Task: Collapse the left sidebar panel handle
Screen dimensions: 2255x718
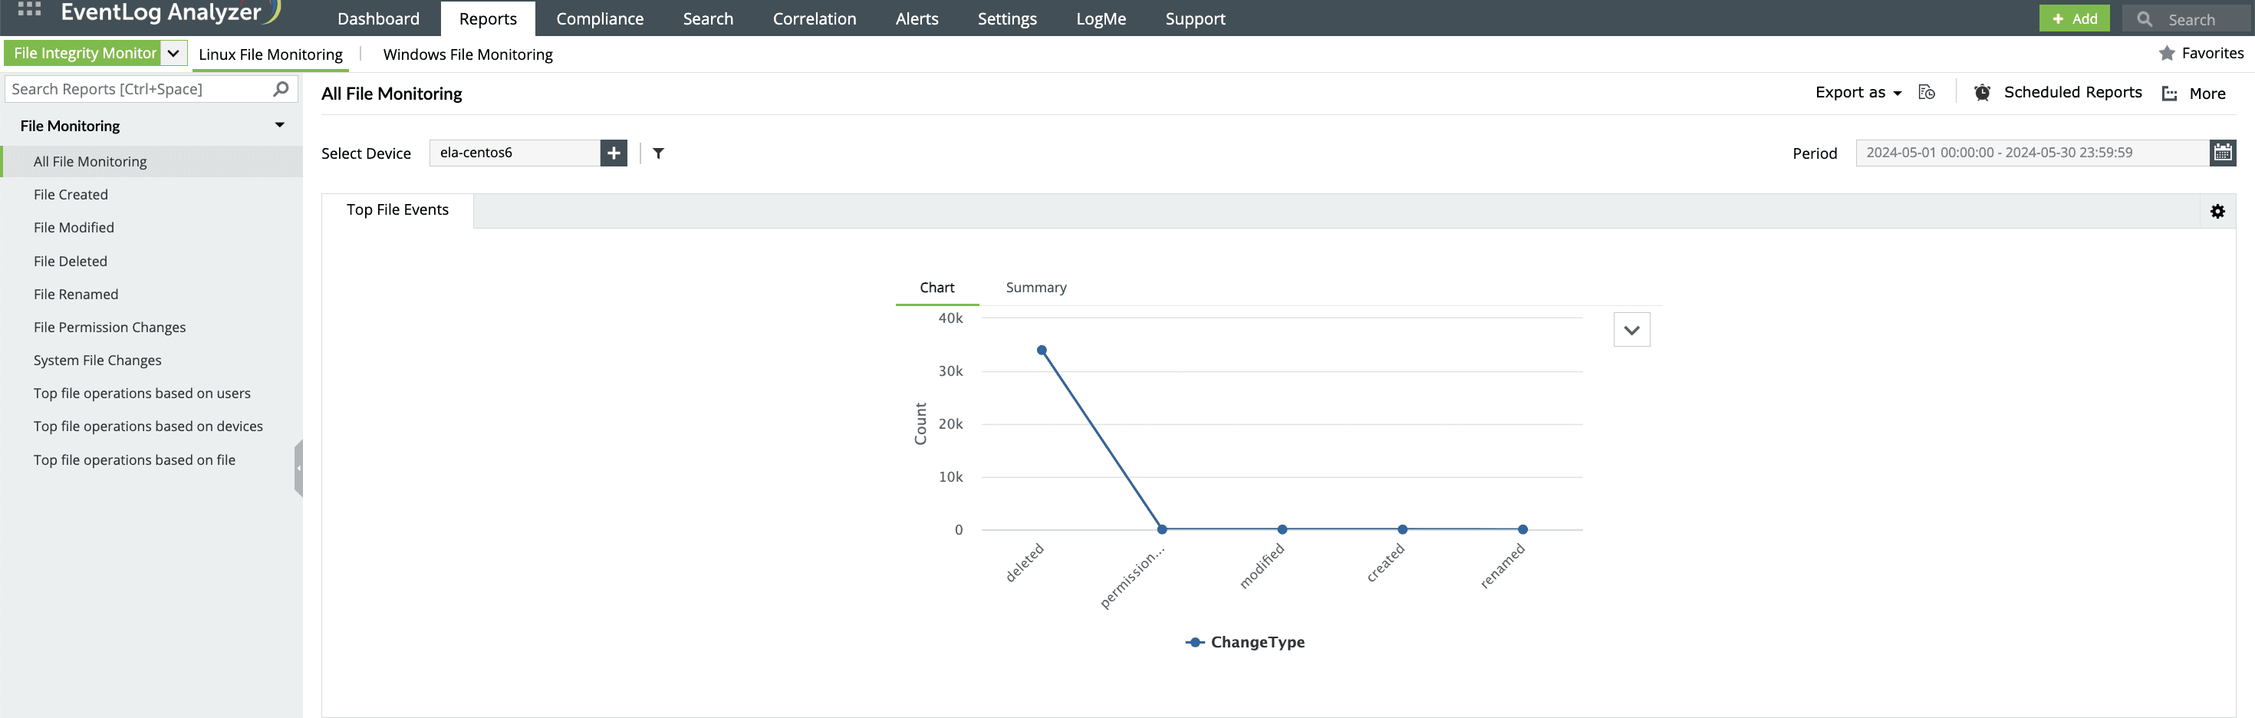Action: click(298, 469)
